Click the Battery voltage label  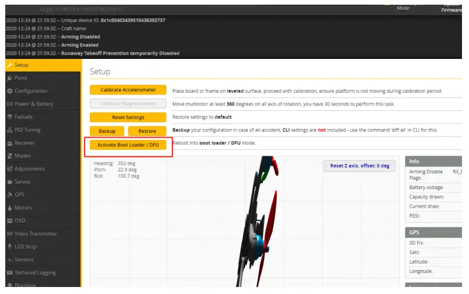[426, 187]
